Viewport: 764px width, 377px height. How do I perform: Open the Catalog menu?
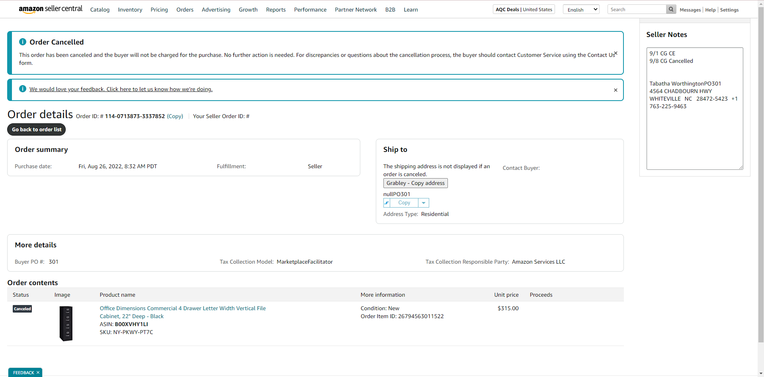[x=100, y=10]
